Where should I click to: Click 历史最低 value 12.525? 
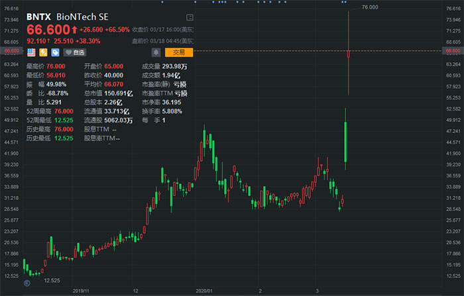64,138
